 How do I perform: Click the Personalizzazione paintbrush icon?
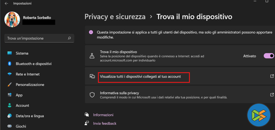[10, 85]
